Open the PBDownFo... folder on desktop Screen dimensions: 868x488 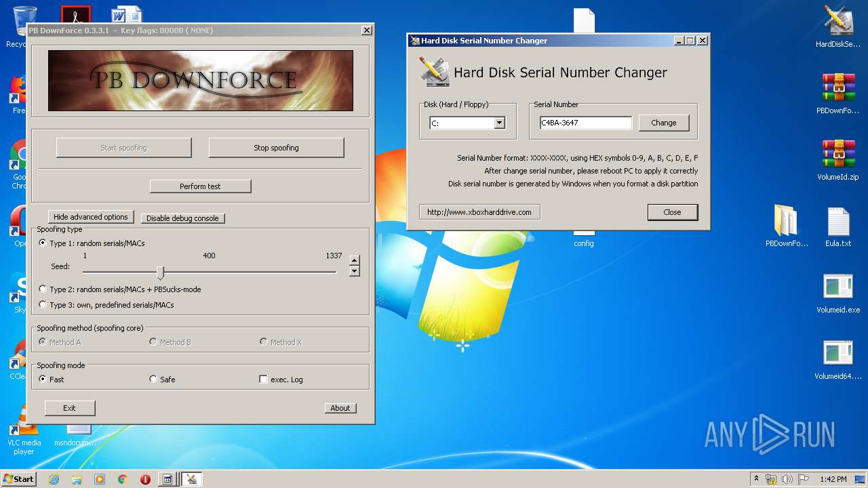787,226
